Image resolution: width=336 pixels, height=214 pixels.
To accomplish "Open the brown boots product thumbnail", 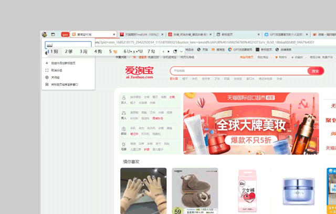I will tap(195, 191).
